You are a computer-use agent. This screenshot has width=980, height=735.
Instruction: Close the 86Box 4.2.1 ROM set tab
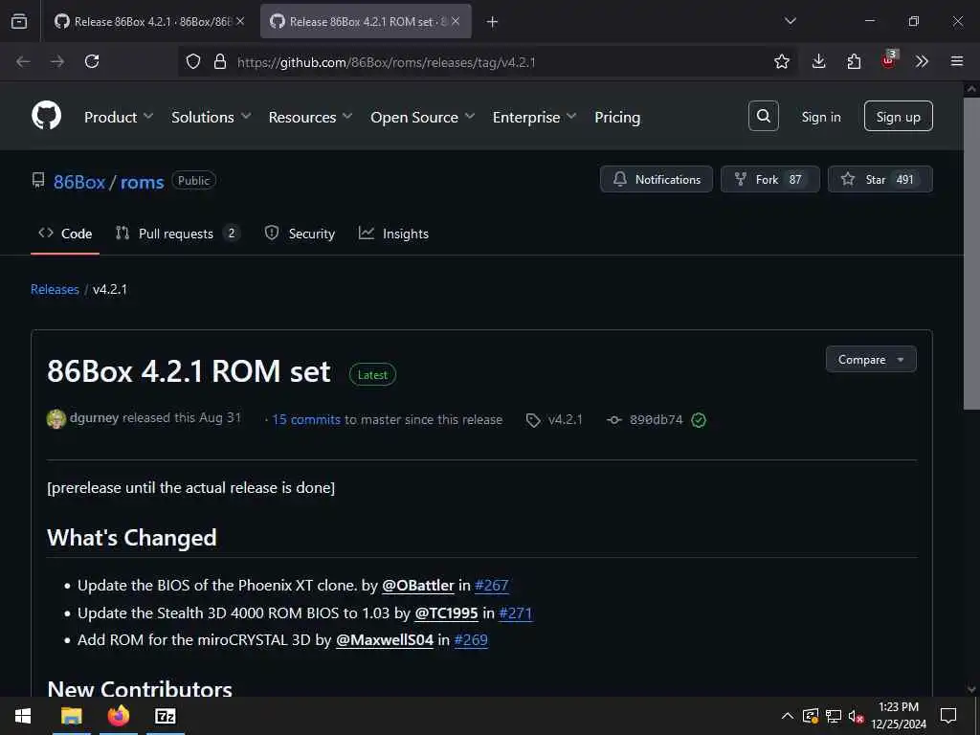pos(456,21)
